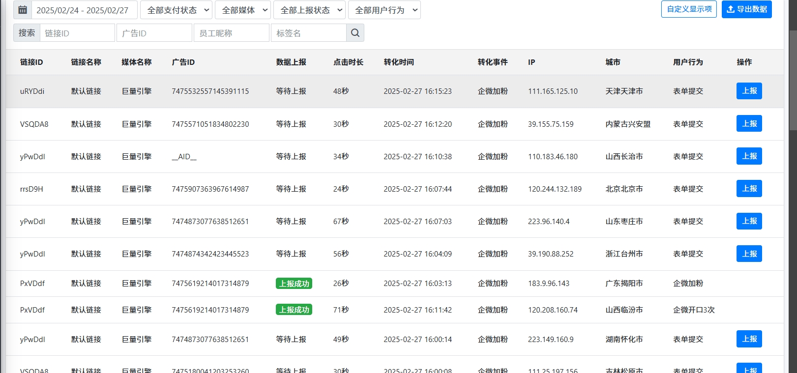Open the 全部支付状态 dropdown
This screenshot has width=797, height=373.
[176, 10]
